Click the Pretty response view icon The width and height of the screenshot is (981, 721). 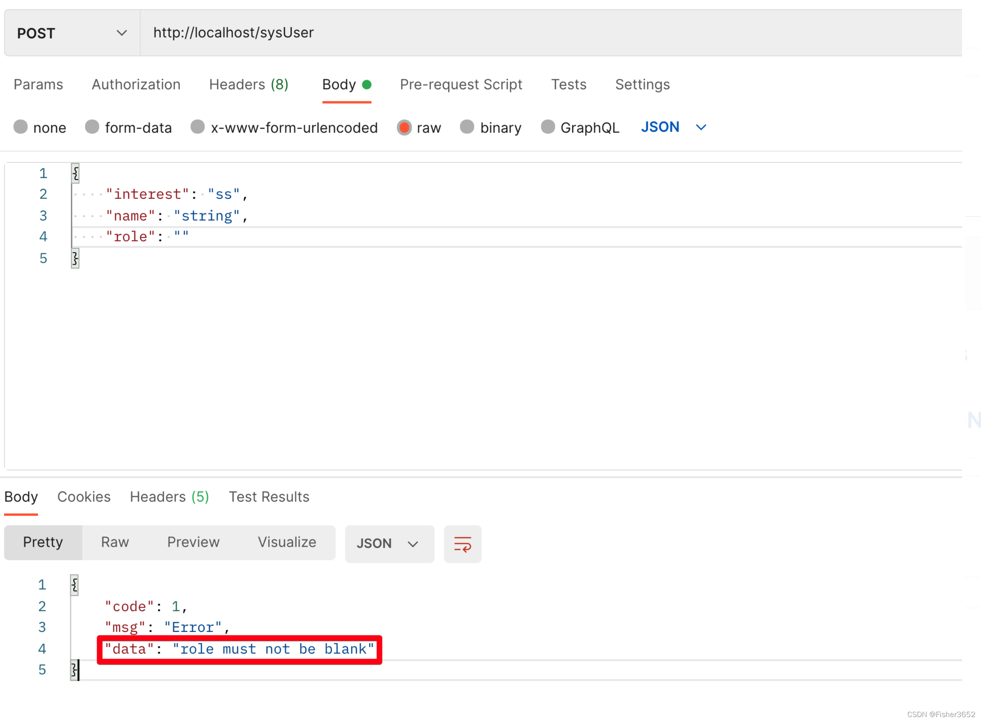tap(41, 543)
